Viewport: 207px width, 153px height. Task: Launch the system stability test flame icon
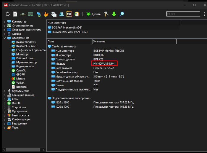pos(46,14)
